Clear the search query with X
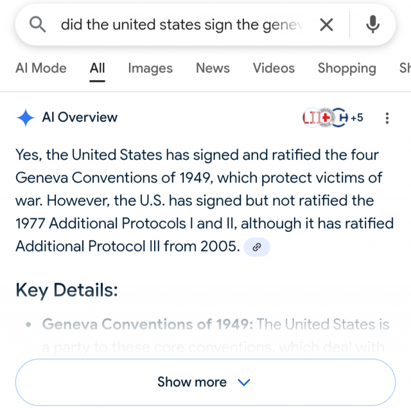Image resolution: width=411 pixels, height=408 pixels. coord(326,25)
